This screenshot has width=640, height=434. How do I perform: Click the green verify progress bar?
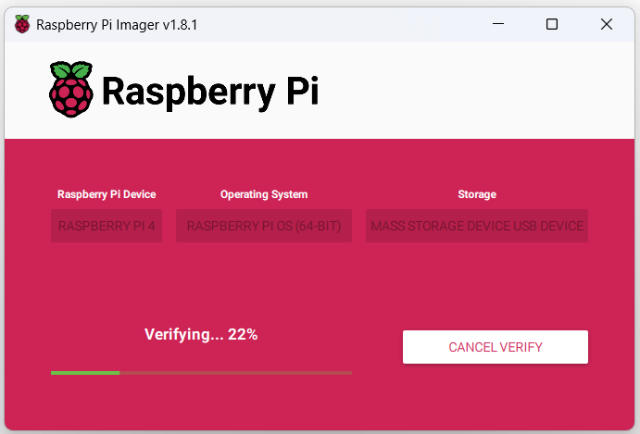pyautogui.click(x=201, y=373)
